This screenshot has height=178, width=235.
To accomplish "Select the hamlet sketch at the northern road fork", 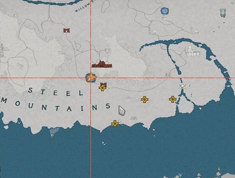I will point(152,32).
